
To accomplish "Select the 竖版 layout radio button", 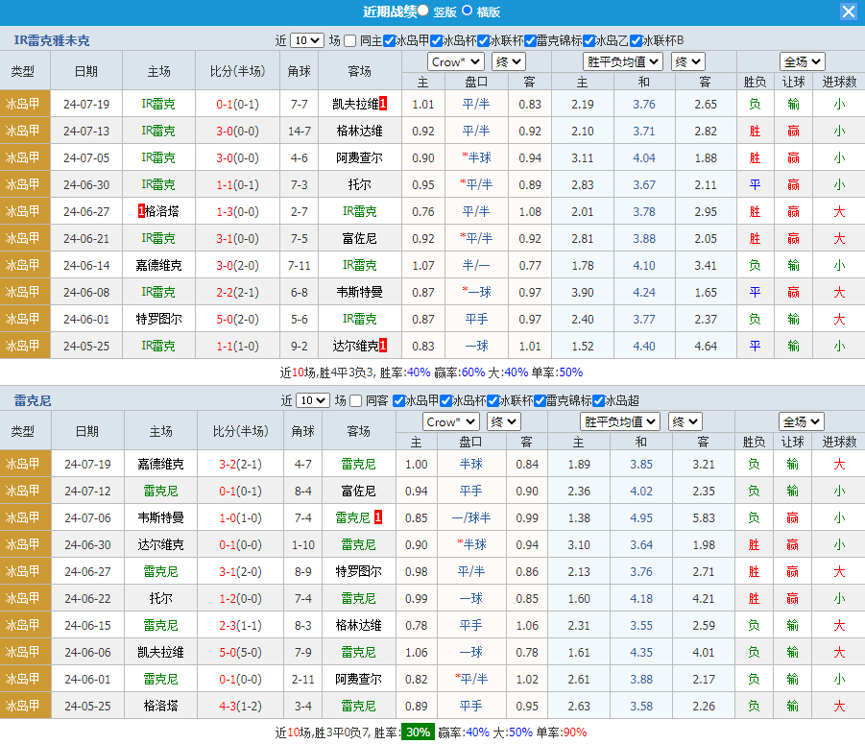I will [x=423, y=11].
